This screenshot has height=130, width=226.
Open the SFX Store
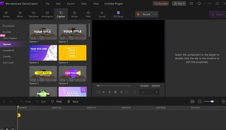118,14
